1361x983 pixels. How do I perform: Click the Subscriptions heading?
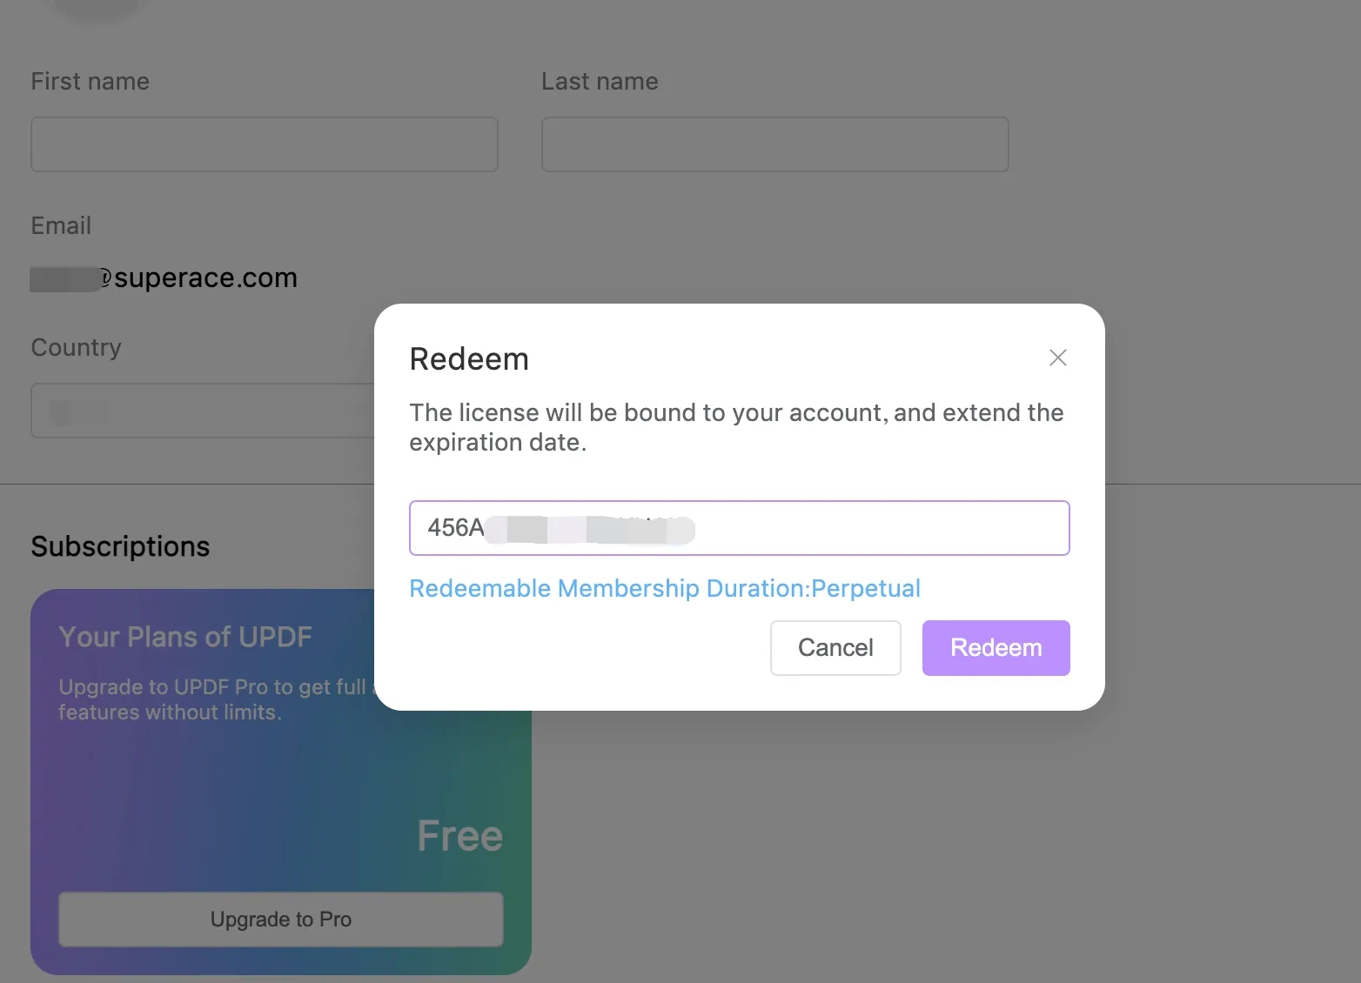120,546
